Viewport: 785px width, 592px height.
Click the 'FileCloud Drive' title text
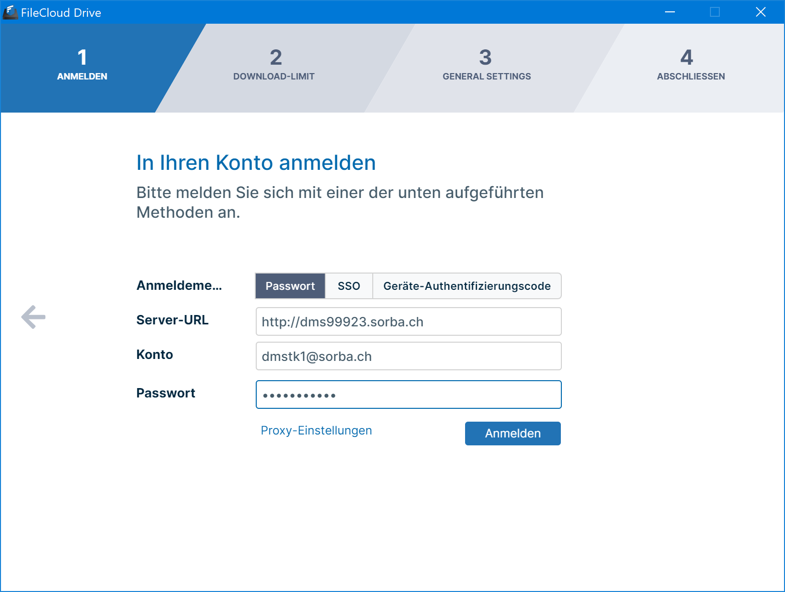[61, 13]
